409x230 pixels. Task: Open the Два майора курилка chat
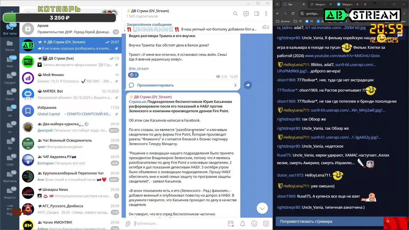pos(70,127)
